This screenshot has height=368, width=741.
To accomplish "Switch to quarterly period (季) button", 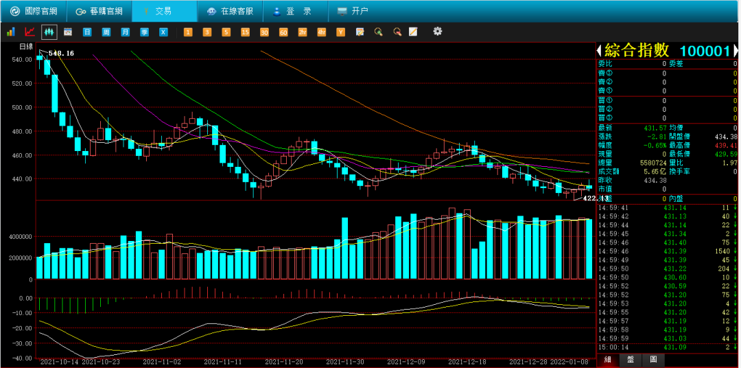I will click(x=144, y=32).
